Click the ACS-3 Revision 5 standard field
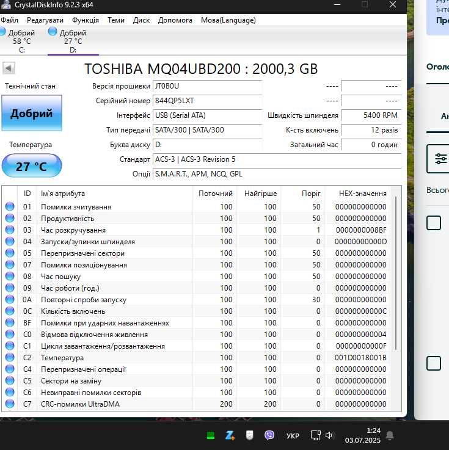449x450 pixels. click(x=277, y=159)
